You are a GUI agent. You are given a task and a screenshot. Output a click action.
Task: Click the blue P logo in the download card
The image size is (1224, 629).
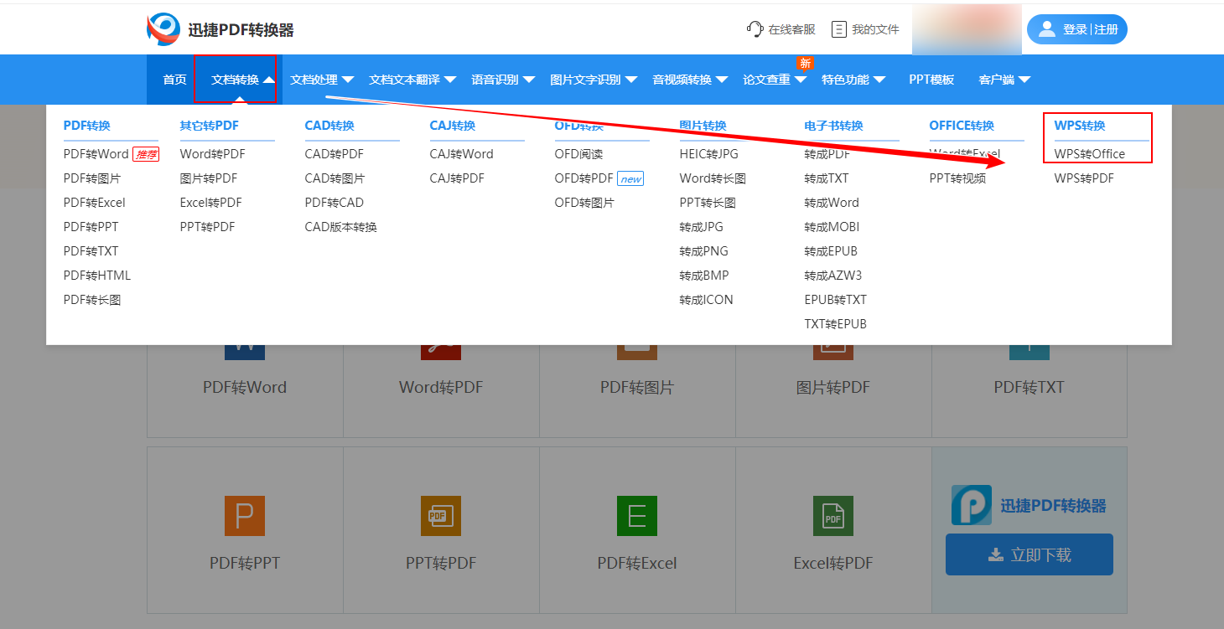(x=972, y=505)
